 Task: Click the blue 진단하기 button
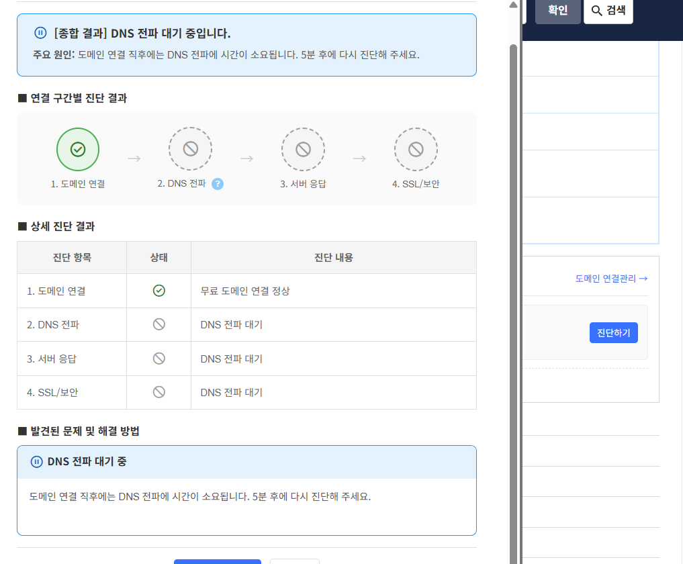[x=613, y=333]
